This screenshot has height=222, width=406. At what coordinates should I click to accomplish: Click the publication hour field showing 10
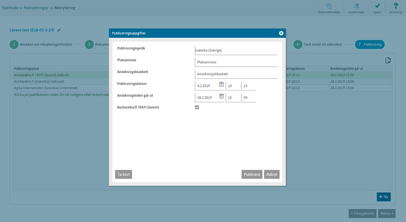pos(233,86)
